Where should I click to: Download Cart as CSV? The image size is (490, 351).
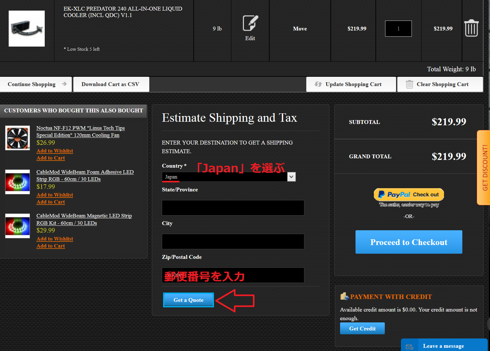point(111,84)
